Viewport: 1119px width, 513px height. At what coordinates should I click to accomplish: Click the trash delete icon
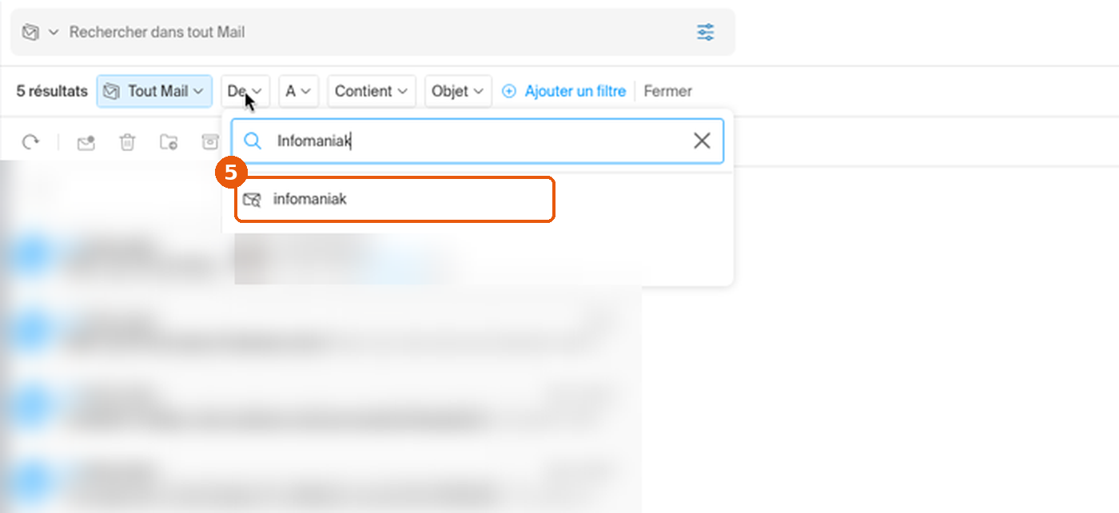click(127, 142)
